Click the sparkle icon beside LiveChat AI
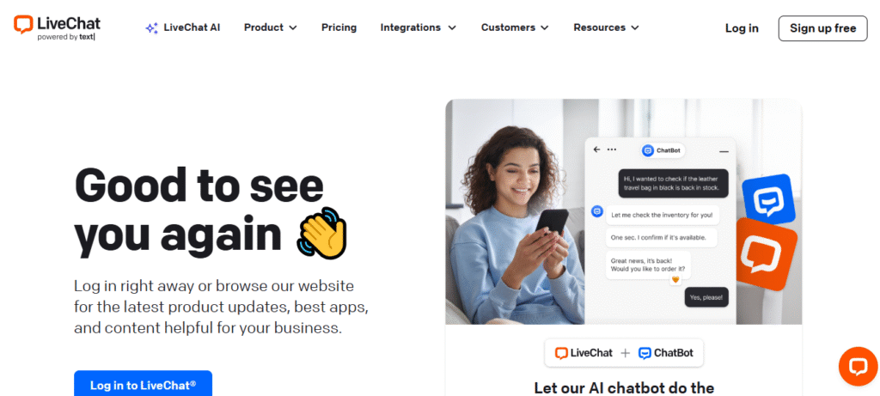Screen dimensions: 880x396 151,28
